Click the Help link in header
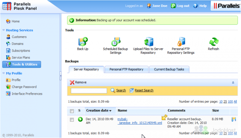The width and height of the screenshot is (241, 138). (x=203, y=6)
